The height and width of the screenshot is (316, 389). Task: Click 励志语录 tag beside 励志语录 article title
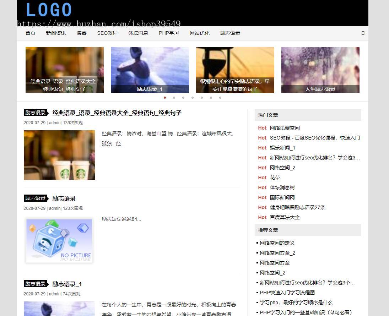click(36, 198)
